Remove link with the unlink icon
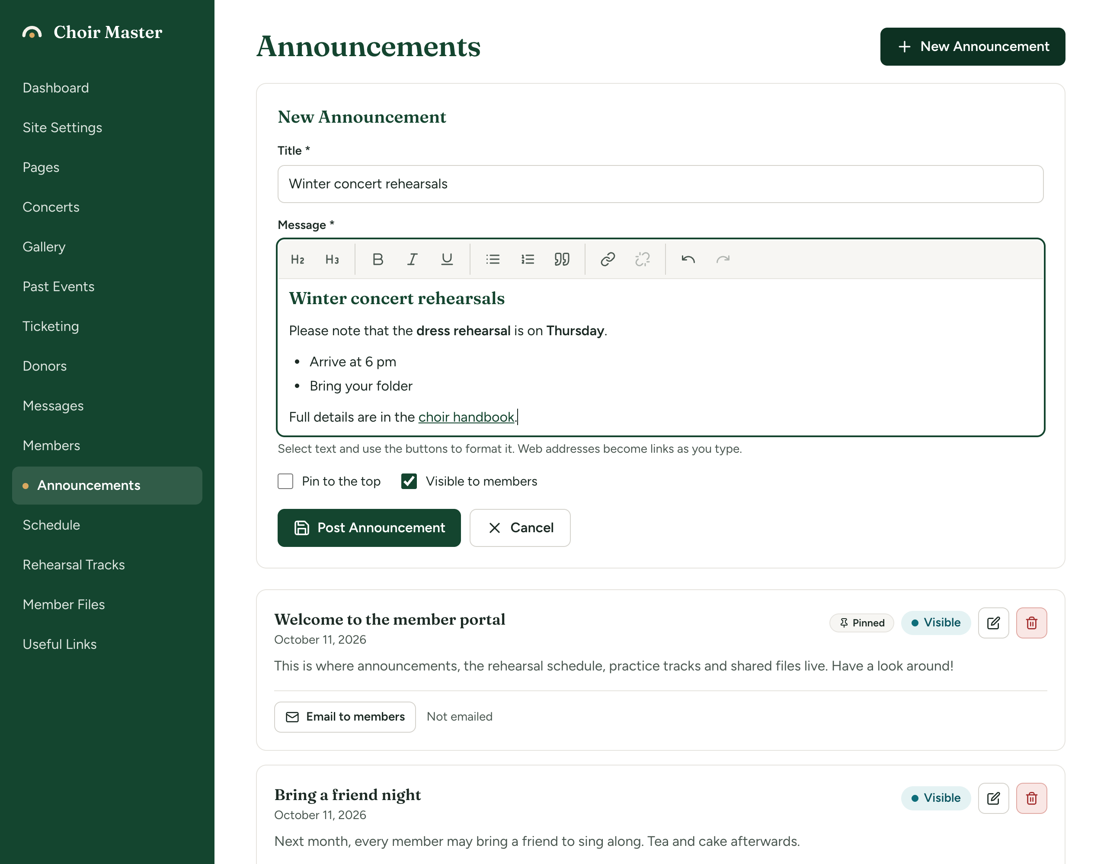This screenshot has height=864, width=1107. pos(642,259)
